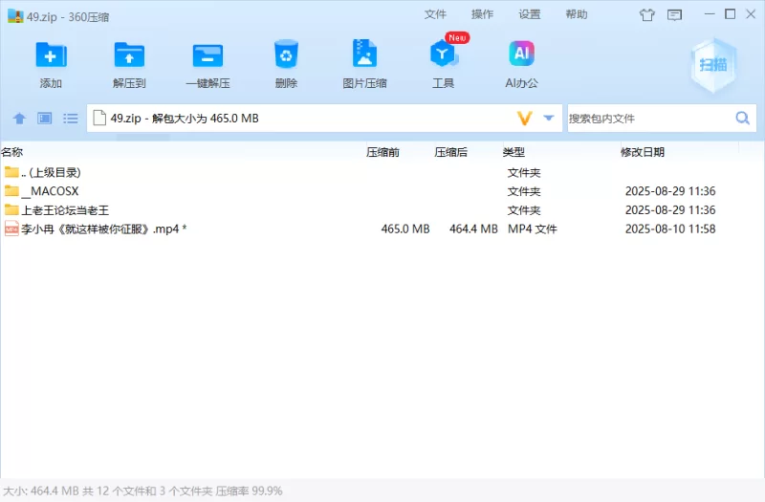The width and height of the screenshot is (765, 502).
Task: Click the feedback message icon in title bar
Action: [675, 15]
